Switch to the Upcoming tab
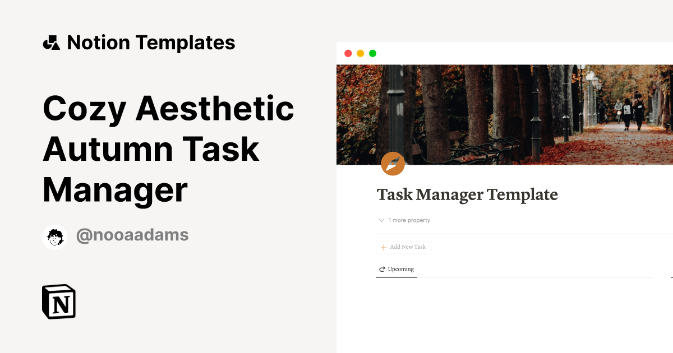The image size is (673, 353). click(400, 269)
